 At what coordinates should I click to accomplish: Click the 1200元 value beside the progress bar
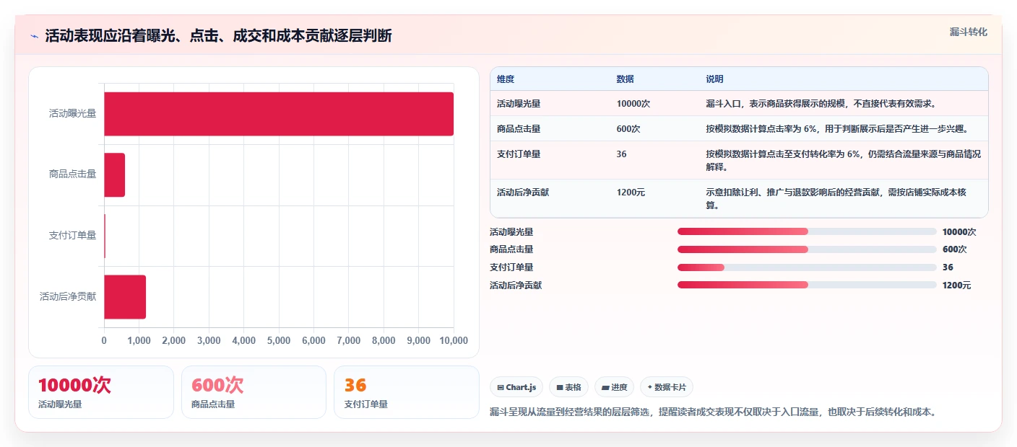[x=956, y=286]
